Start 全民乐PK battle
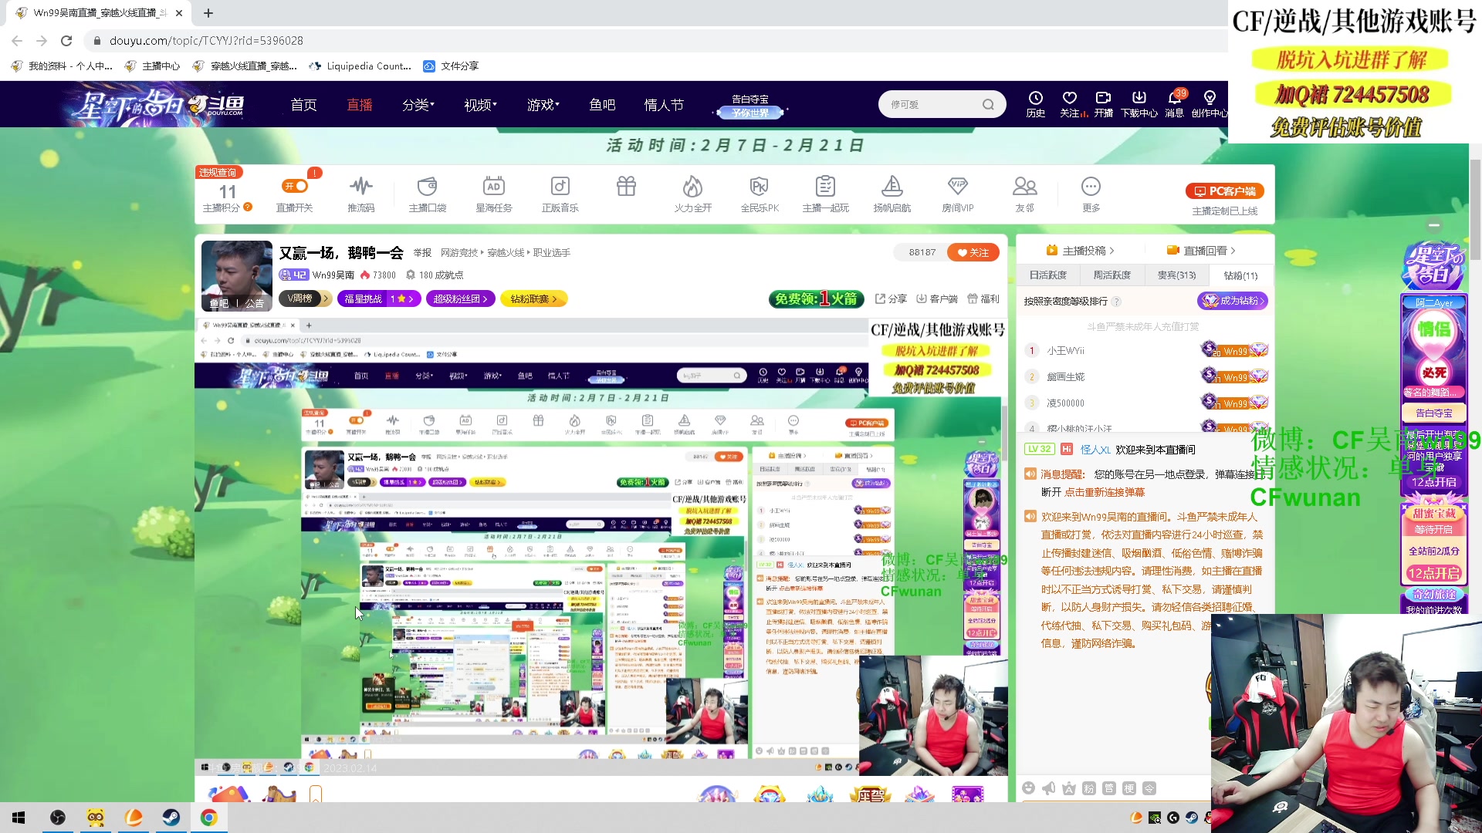This screenshot has width=1482, height=833. coord(760,194)
